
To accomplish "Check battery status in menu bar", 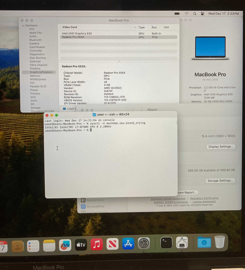I will 177,13.
